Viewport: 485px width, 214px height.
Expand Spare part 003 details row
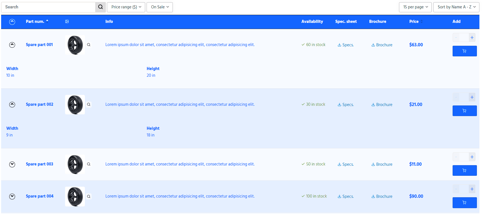tap(12, 164)
